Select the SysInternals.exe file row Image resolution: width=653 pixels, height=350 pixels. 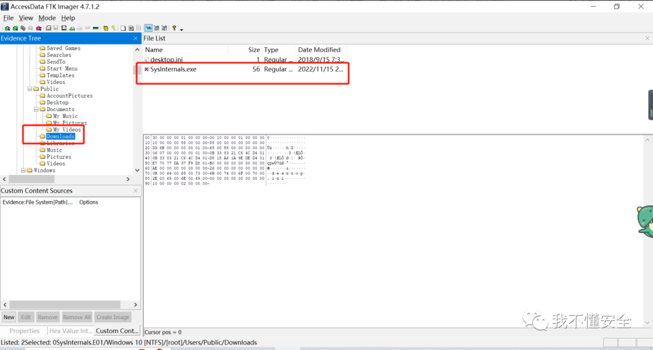click(x=245, y=69)
